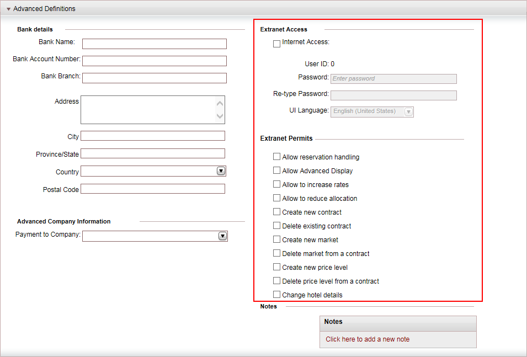The width and height of the screenshot is (527, 357).
Task: Select the Postal Code input field
Action: click(153, 189)
